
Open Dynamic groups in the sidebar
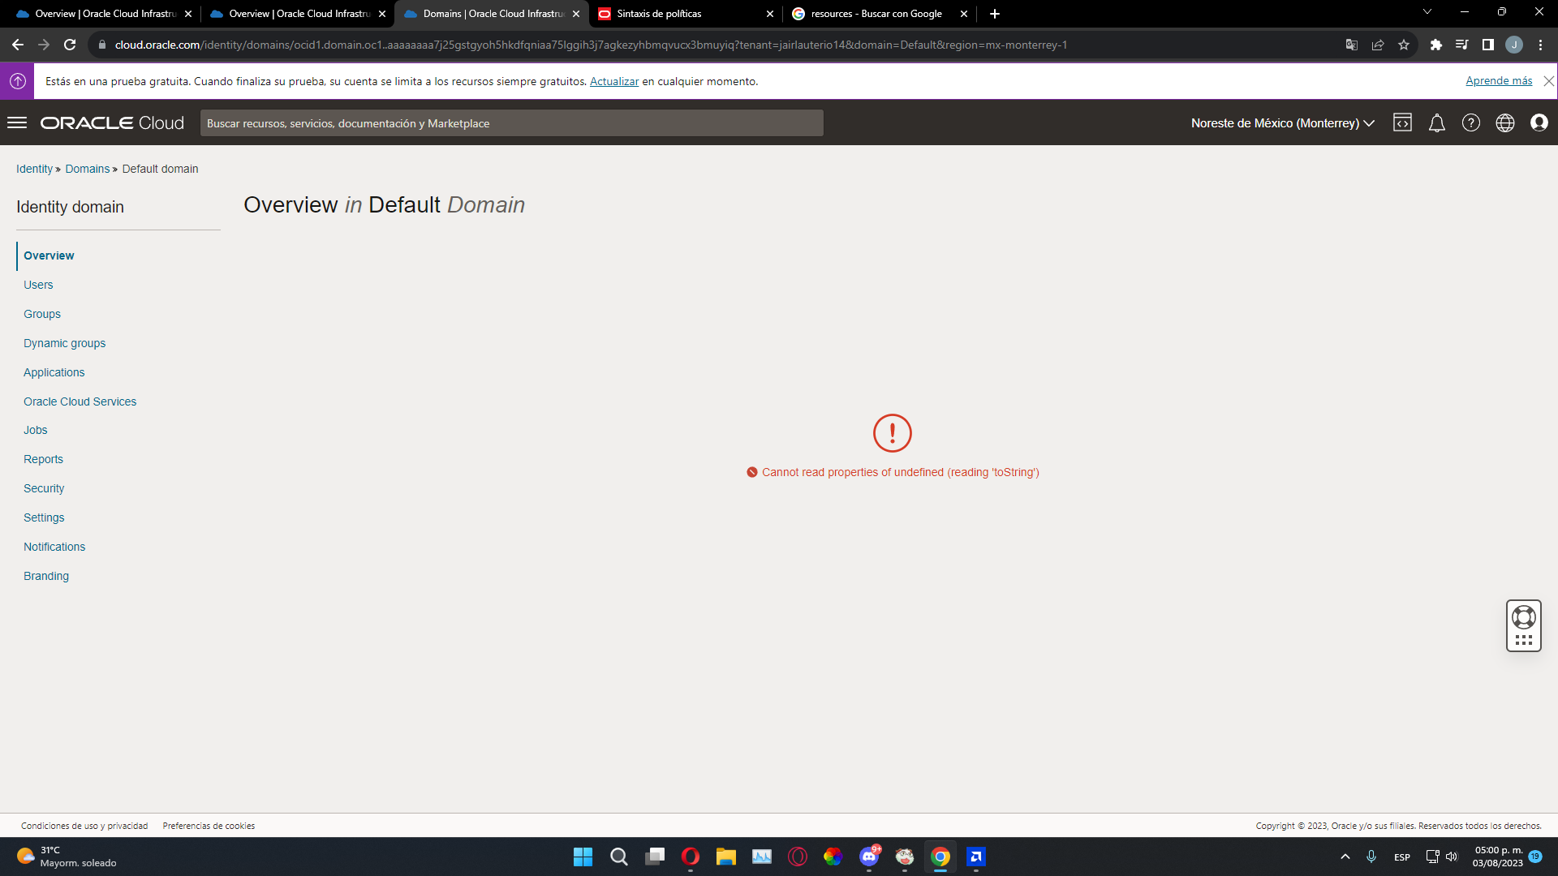[65, 343]
